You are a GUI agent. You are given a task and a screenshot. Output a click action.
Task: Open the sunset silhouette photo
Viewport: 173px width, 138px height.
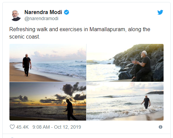pyautogui.click(x=48, y=101)
